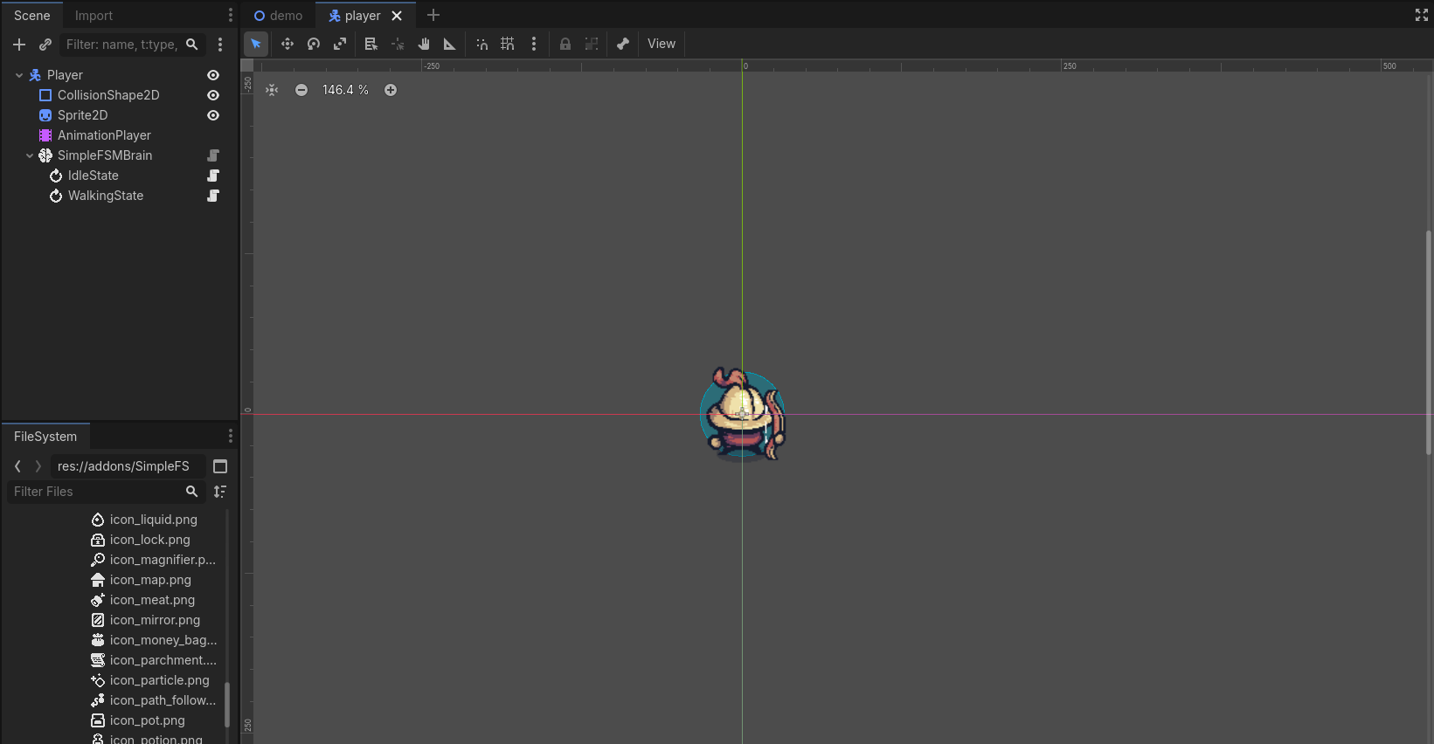Click the pivot point tool icon
This screenshot has height=744, width=1434.
pyautogui.click(x=398, y=44)
